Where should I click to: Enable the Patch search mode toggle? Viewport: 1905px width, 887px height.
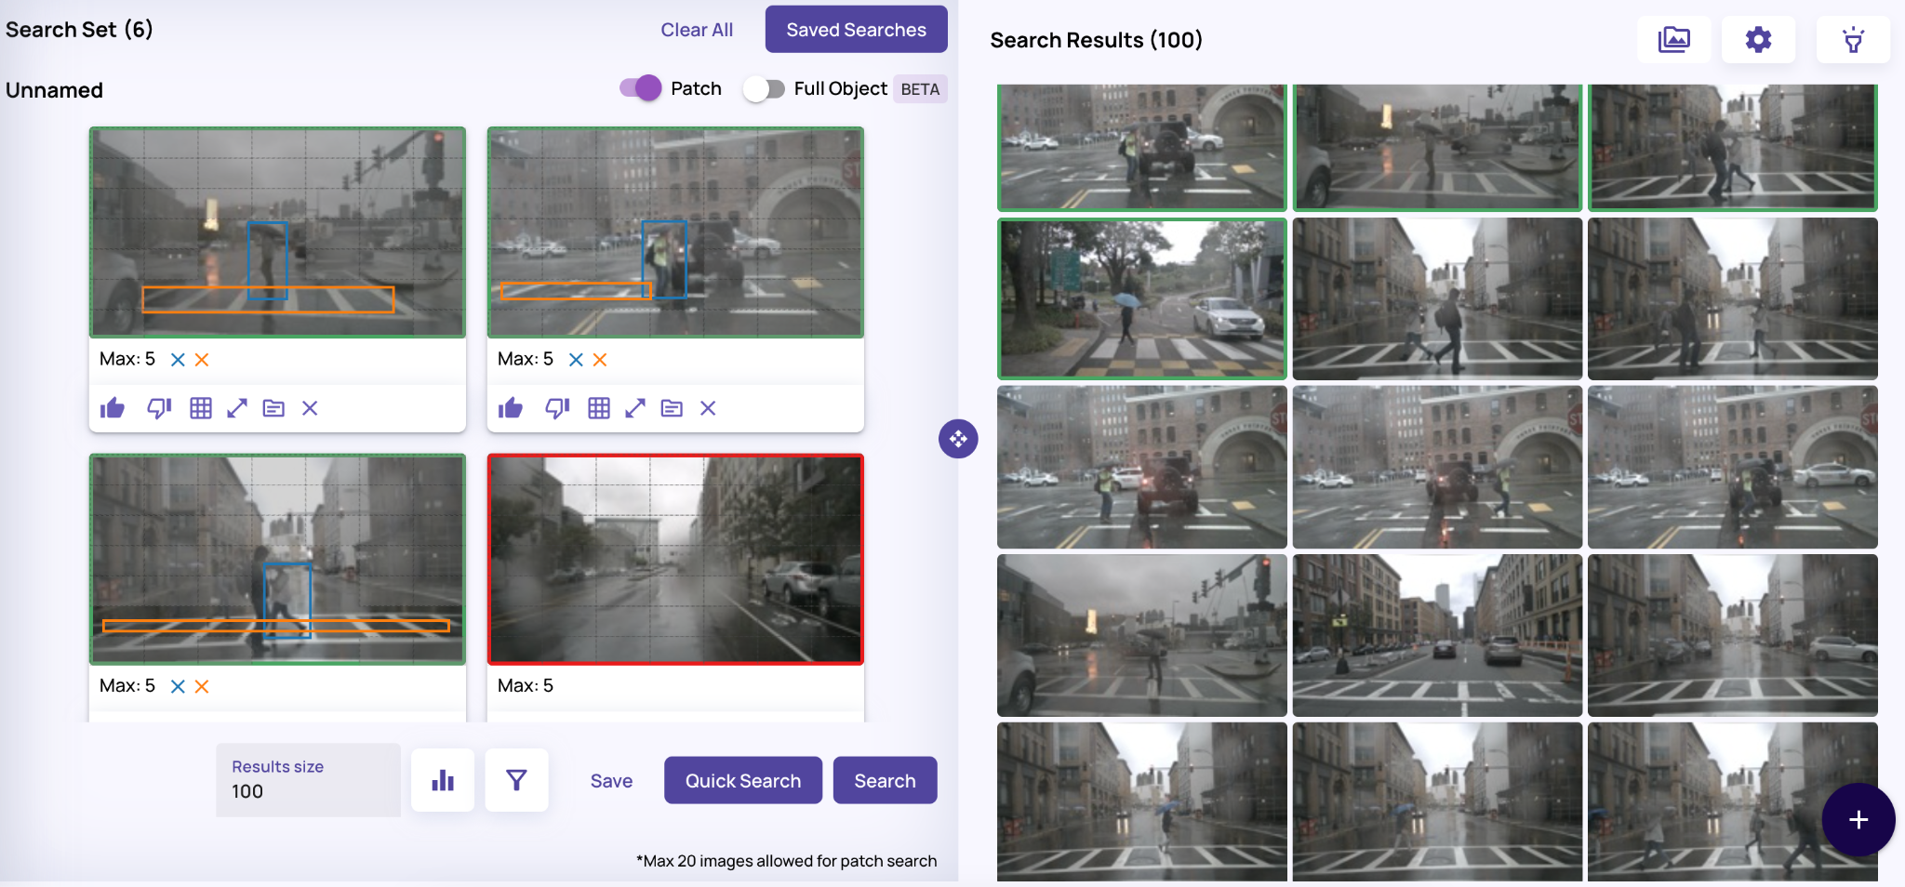coord(639,87)
